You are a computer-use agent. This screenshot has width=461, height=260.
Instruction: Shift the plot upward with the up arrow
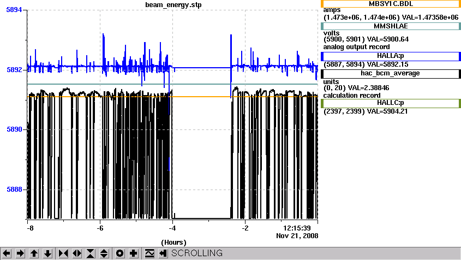coord(34,253)
